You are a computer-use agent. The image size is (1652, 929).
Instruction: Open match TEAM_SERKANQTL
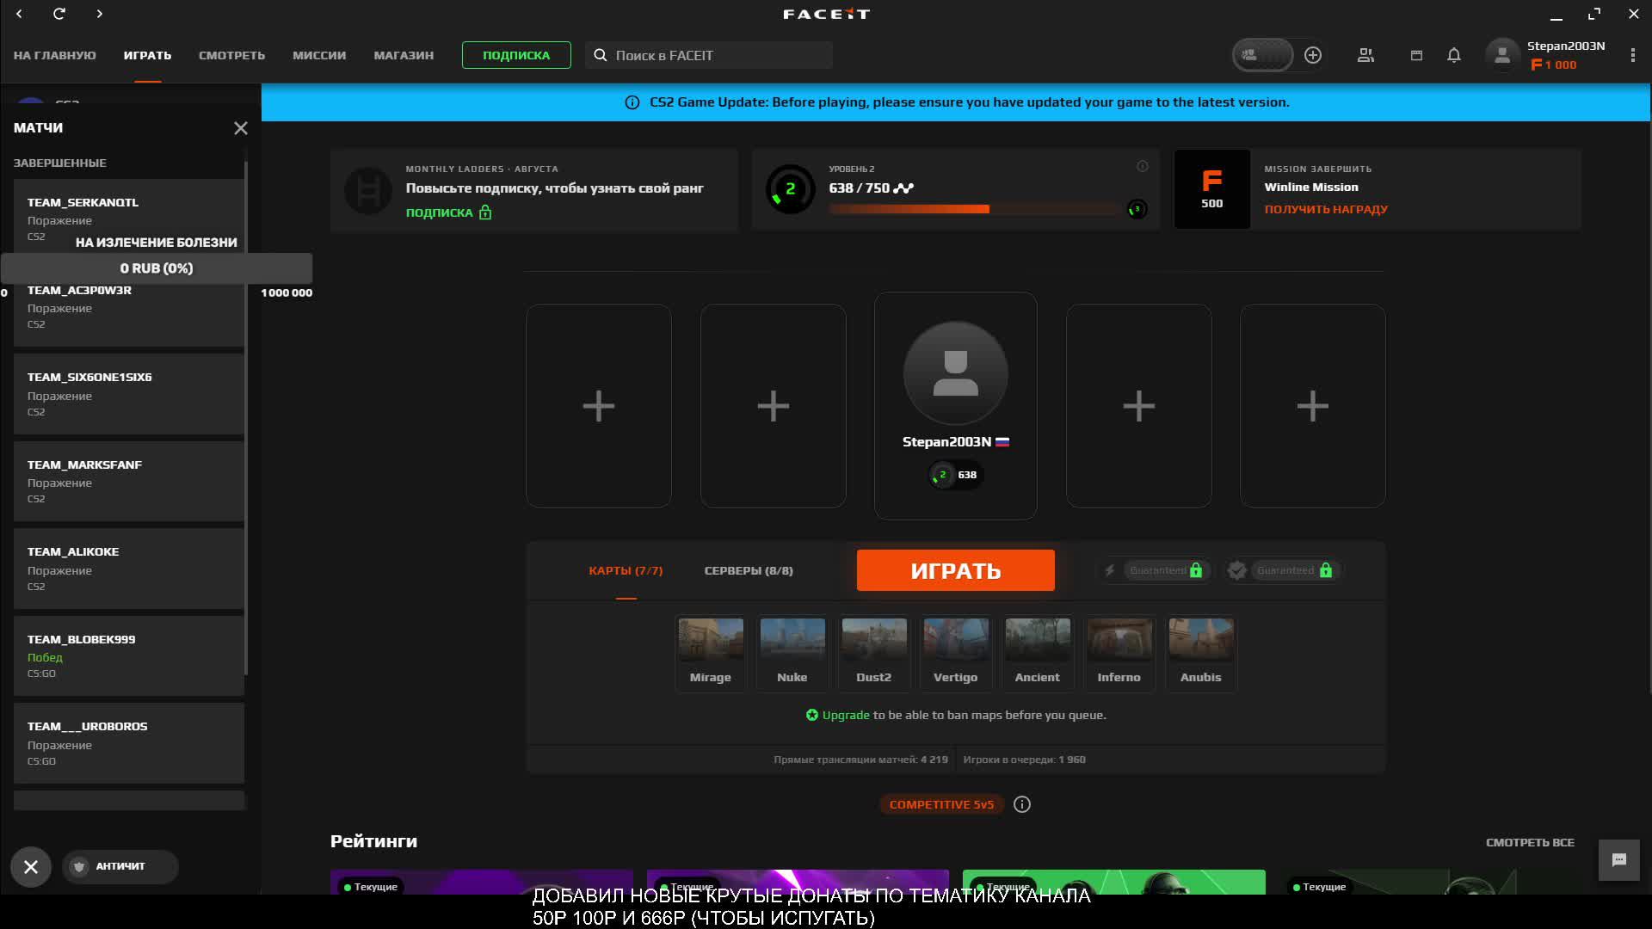129,217
